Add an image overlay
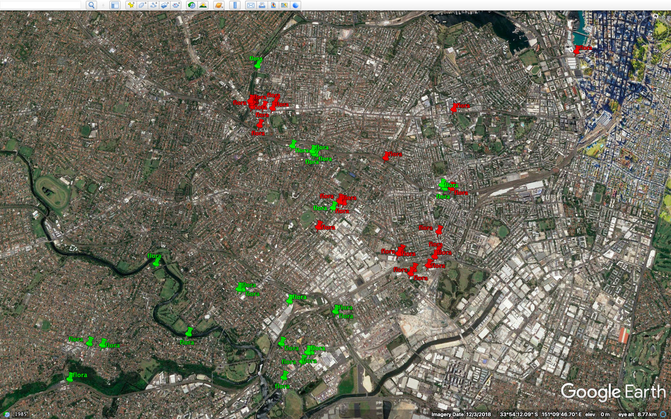 coord(165,5)
